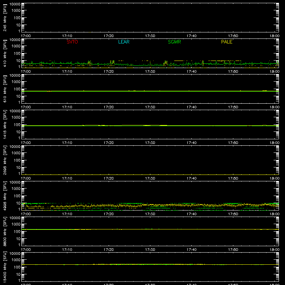Image resolution: width=285 pixels, height=285 pixels.
Task: Select the 2695 MHz [SFU] axis title
Action: click(x=5, y=160)
